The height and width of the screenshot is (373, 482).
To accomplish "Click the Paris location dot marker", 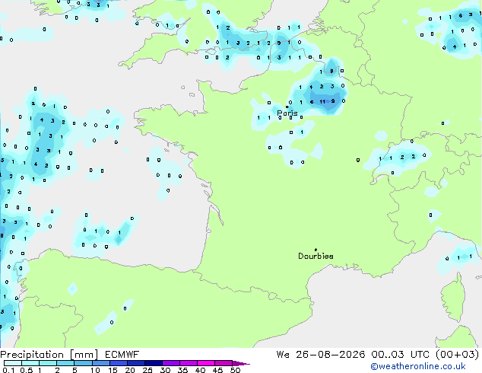I will click(287, 107).
